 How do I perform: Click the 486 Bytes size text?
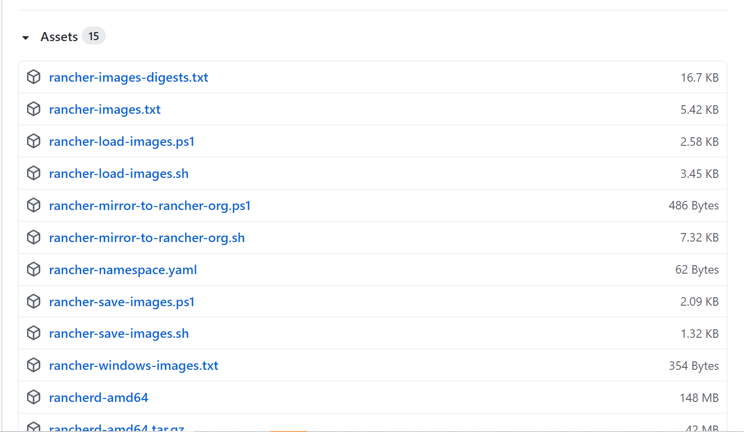pos(694,206)
